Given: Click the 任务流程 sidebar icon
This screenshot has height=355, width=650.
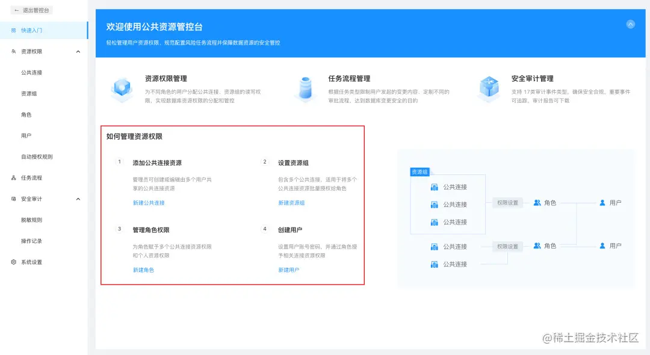Looking at the screenshot, I should tap(14, 177).
